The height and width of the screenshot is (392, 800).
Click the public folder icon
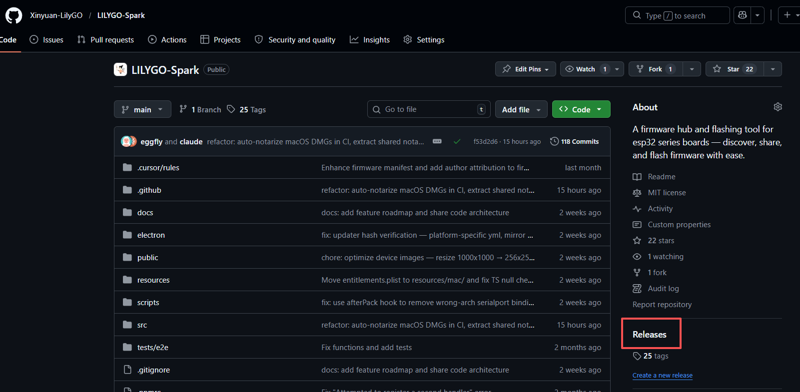[x=127, y=257]
